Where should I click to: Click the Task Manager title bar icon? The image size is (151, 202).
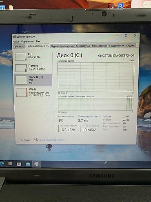15,37
